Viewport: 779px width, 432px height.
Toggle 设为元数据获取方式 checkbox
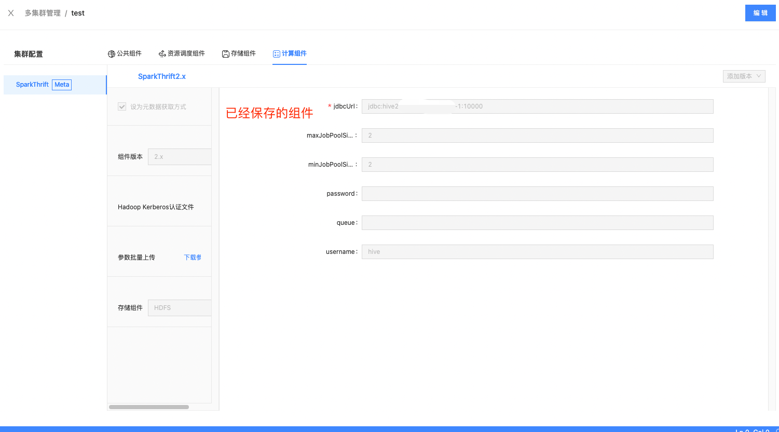point(122,106)
